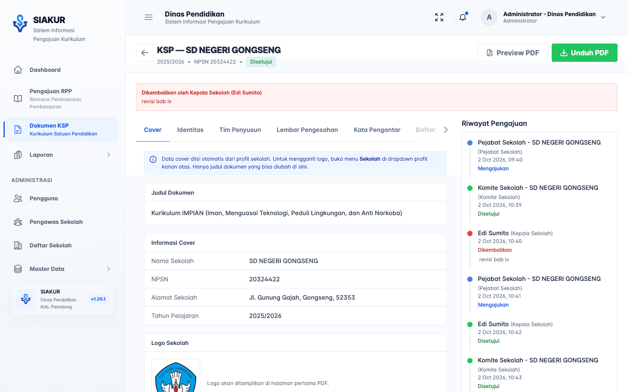Screen dimensions: 628x392
Task: Show more tabs with the right chevron
Action: tap(446, 130)
